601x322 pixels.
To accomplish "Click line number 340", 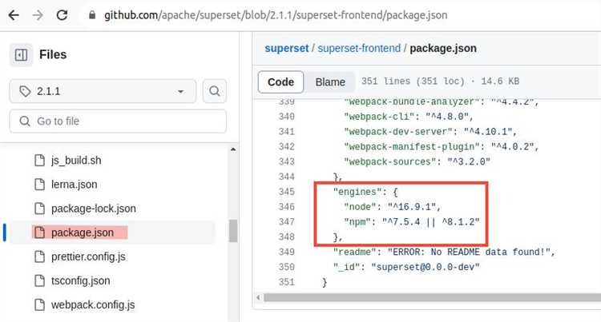I will click(x=286, y=117).
